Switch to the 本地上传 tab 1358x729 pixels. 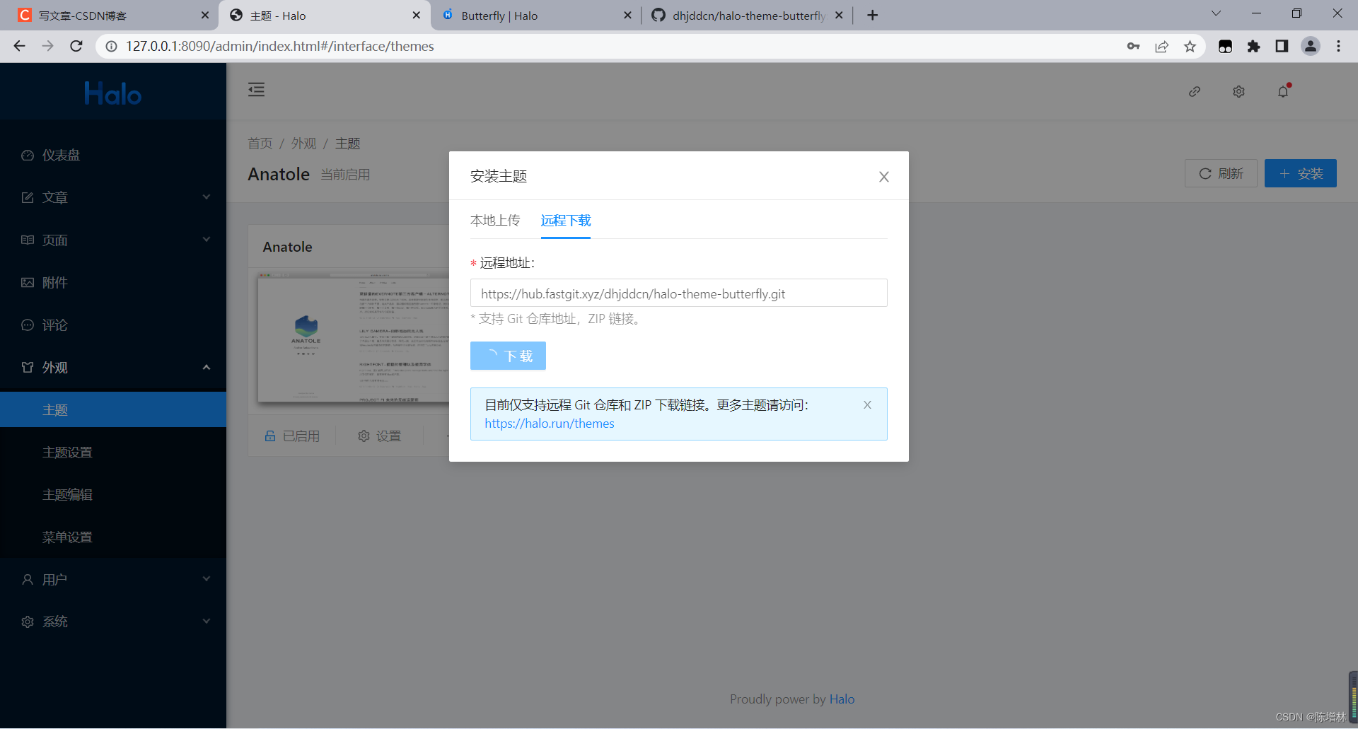pyautogui.click(x=495, y=221)
